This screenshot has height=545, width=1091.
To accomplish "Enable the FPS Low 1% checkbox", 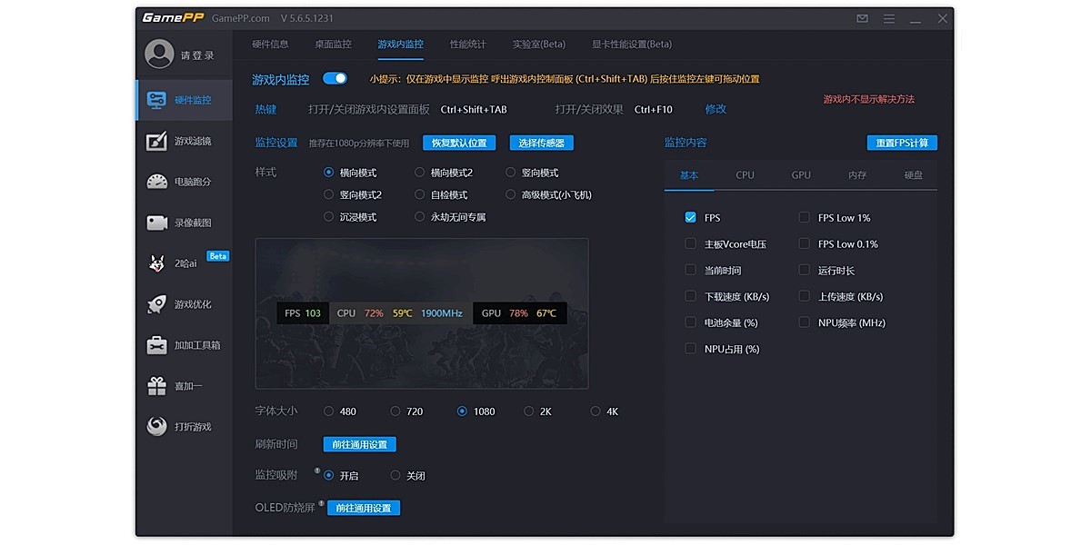I will click(804, 217).
